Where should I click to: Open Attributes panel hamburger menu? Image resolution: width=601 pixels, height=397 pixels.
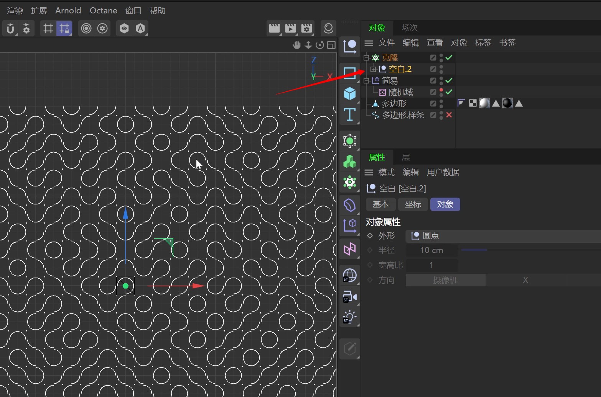[369, 172]
